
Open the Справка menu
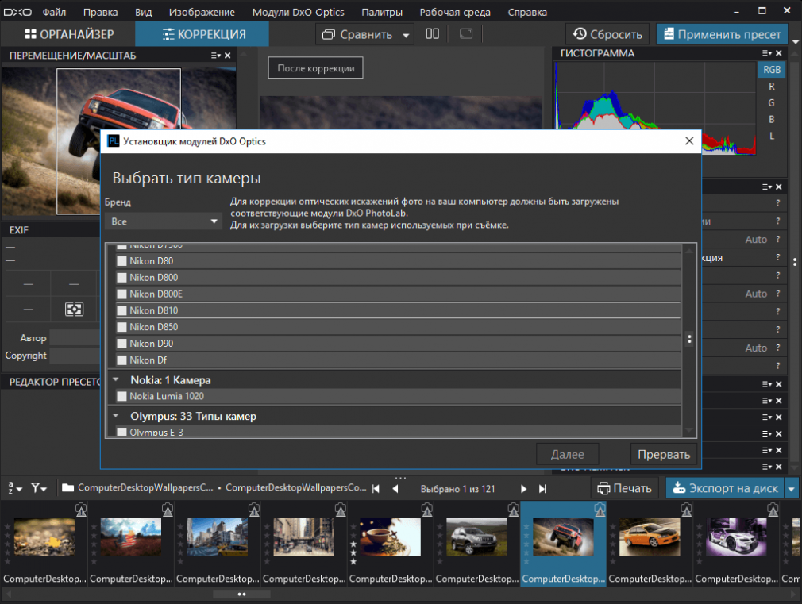(527, 12)
